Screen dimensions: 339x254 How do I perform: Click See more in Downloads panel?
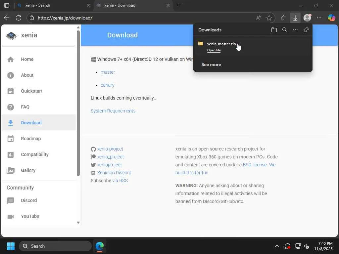coord(211,64)
